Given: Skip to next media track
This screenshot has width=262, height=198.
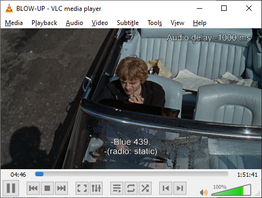Looking at the screenshot, I should click(61, 188).
